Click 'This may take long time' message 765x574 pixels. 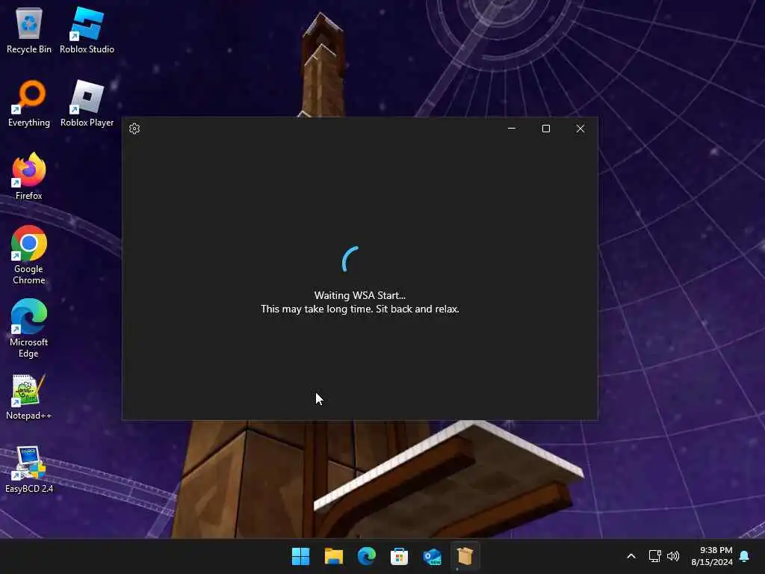click(x=359, y=309)
